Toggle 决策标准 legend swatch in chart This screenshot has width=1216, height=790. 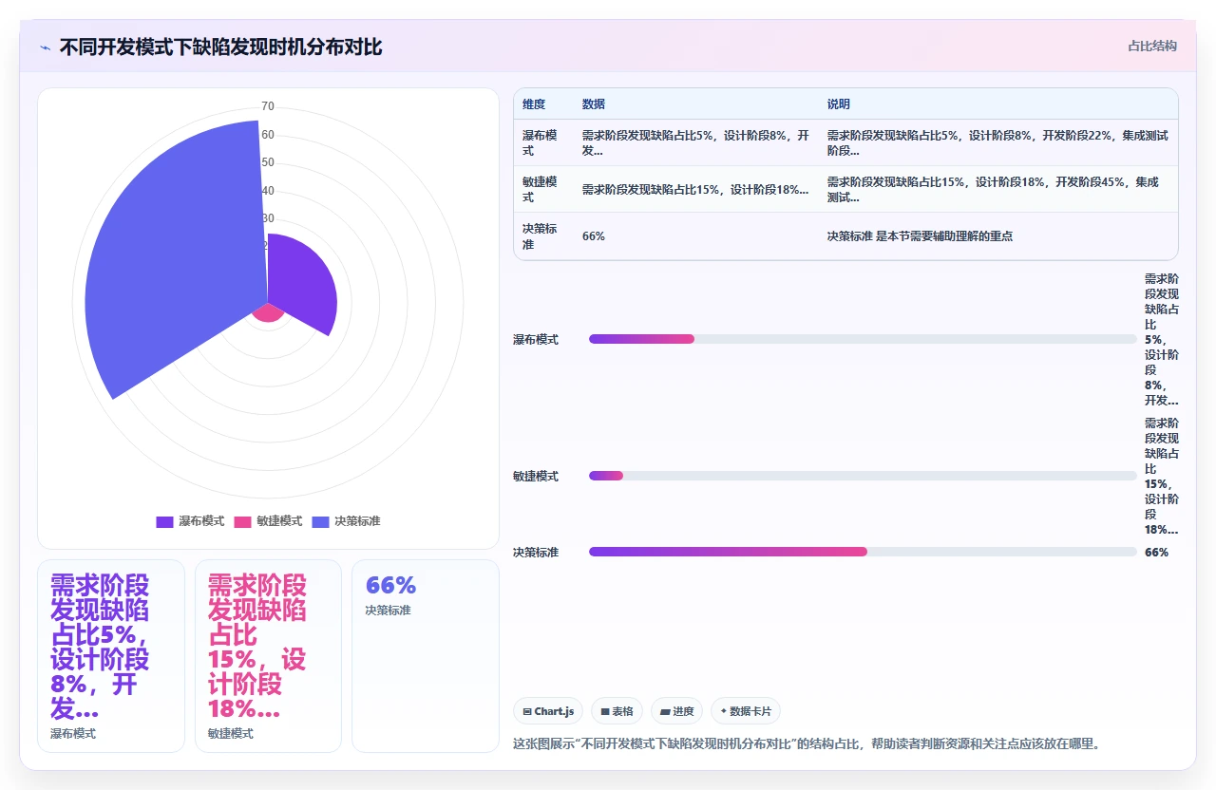320,521
